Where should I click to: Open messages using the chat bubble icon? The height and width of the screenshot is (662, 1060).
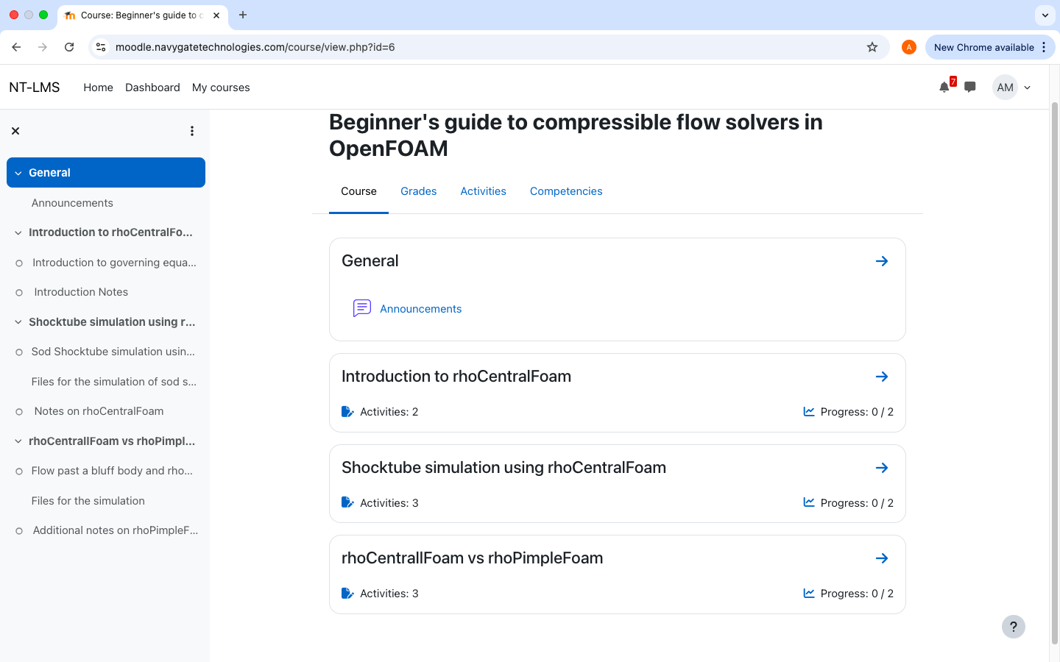[969, 87]
